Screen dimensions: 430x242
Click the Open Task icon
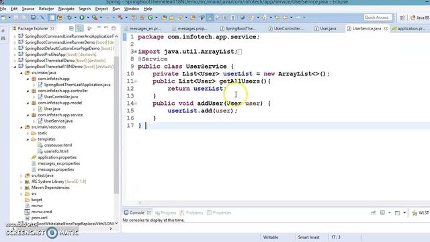pyautogui.click(x=172, y=17)
